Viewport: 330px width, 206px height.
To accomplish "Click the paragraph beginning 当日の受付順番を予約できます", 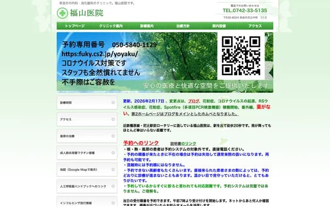I will [196, 203].
